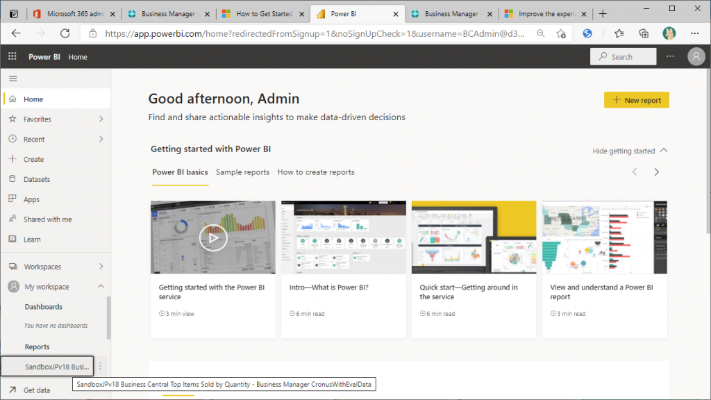Image resolution: width=711 pixels, height=400 pixels.
Task: Click the Home breadcrumb in header
Action: pos(78,57)
